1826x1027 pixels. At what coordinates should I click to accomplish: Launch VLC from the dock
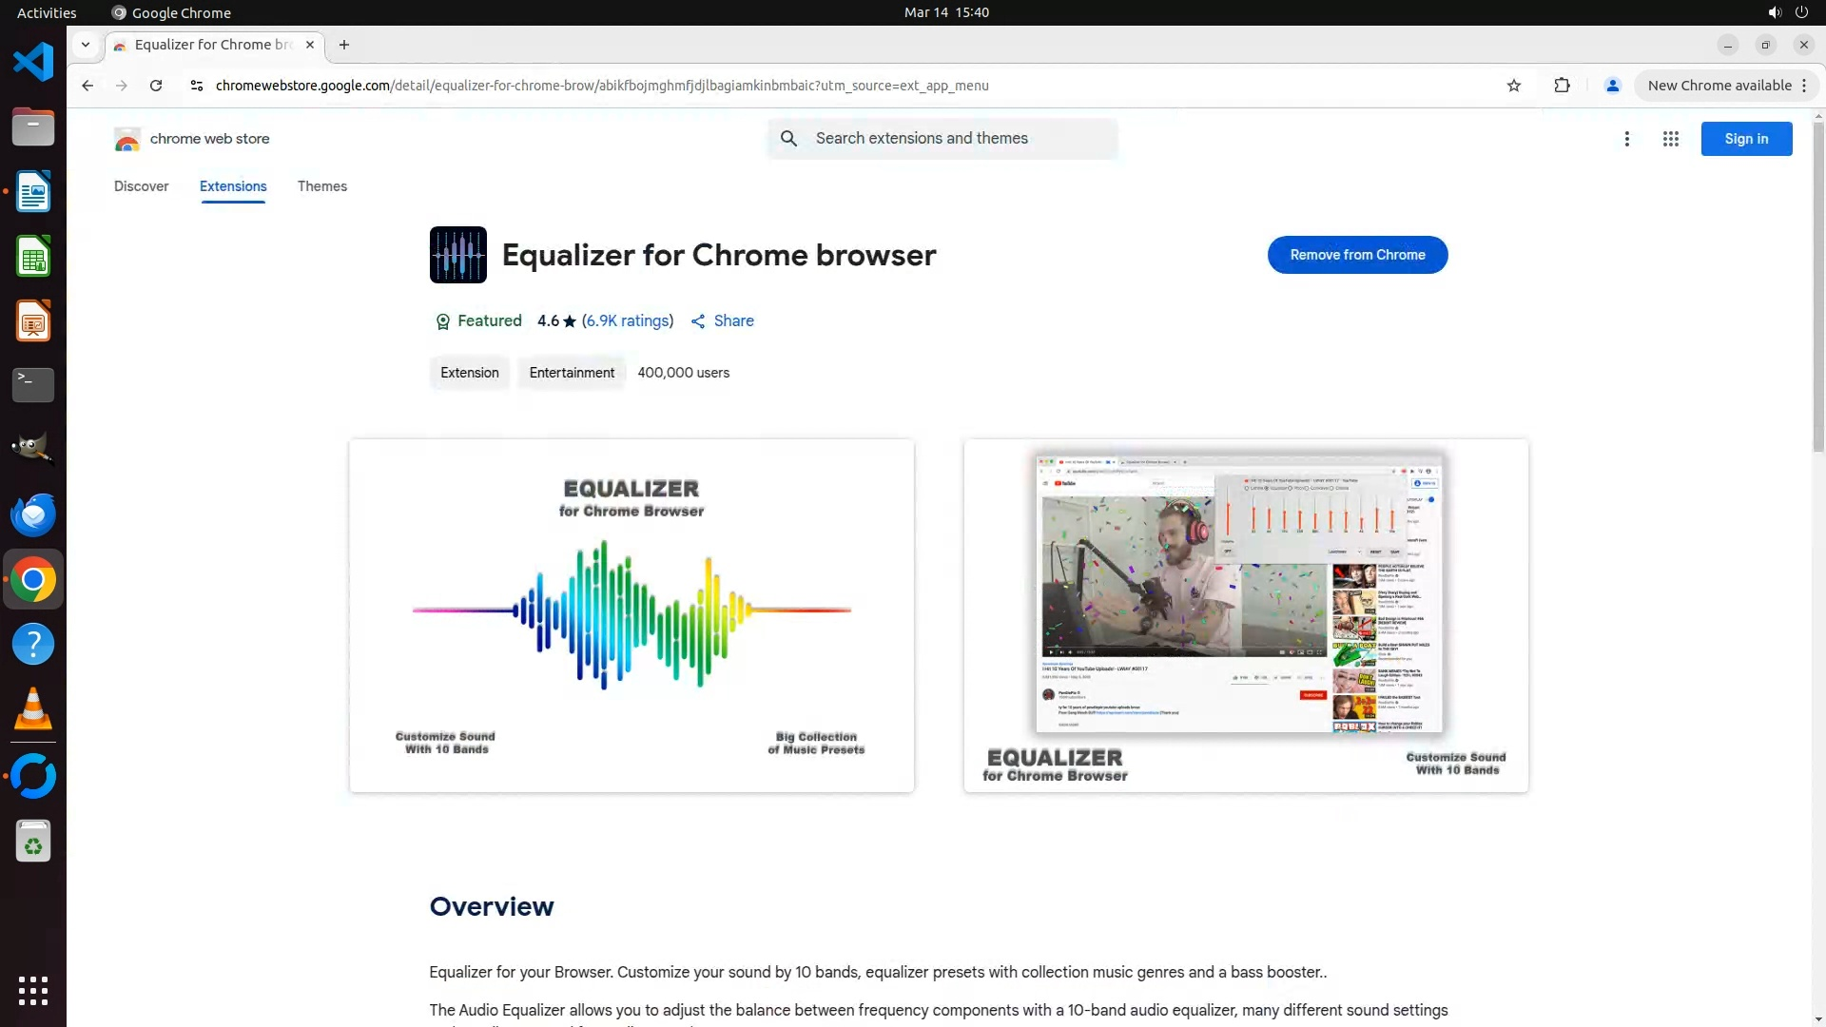33,709
